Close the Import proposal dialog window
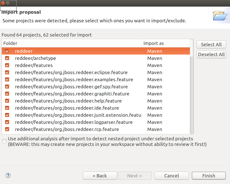This screenshot has height=184, width=230. 3,3
